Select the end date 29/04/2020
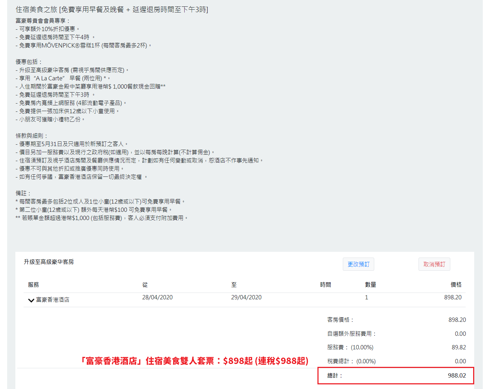This screenshot has height=389, width=491. pos(246,297)
